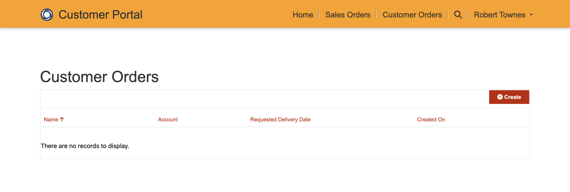Click the Customer Portal logo icon
The width and height of the screenshot is (570, 192).
pos(47,15)
